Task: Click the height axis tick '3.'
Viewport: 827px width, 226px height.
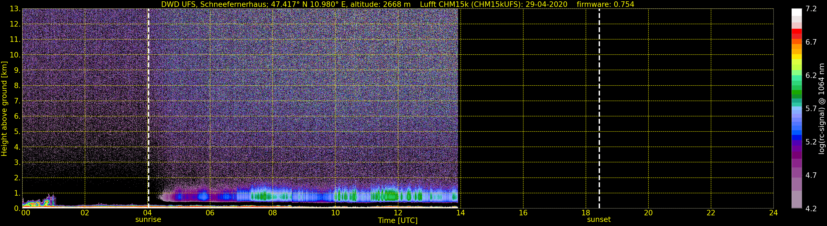Action: [x=17, y=162]
